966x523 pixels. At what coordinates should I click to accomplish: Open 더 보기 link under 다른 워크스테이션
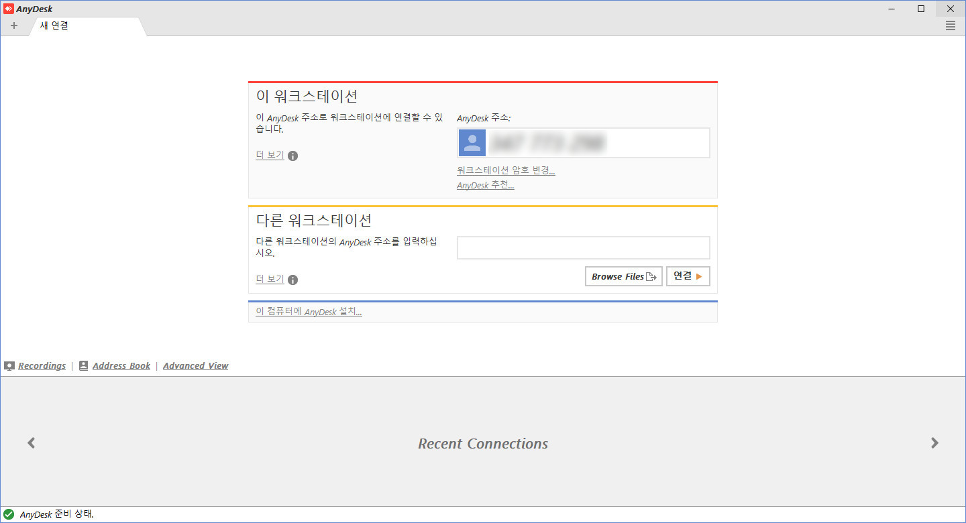270,279
